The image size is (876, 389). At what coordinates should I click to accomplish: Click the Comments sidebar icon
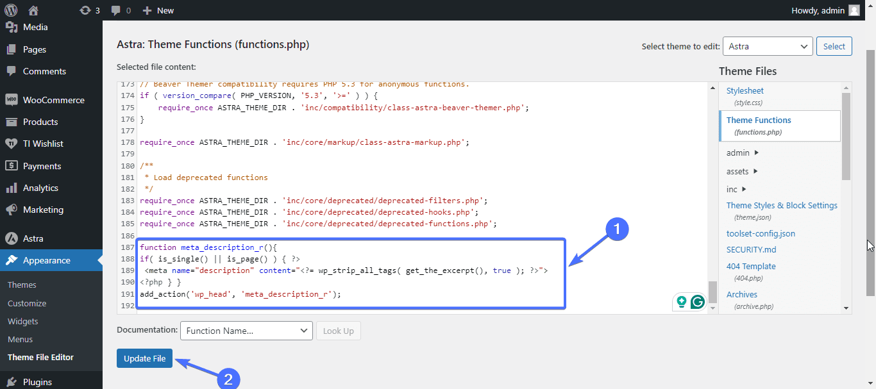pyautogui.click(x=11, y=71)
